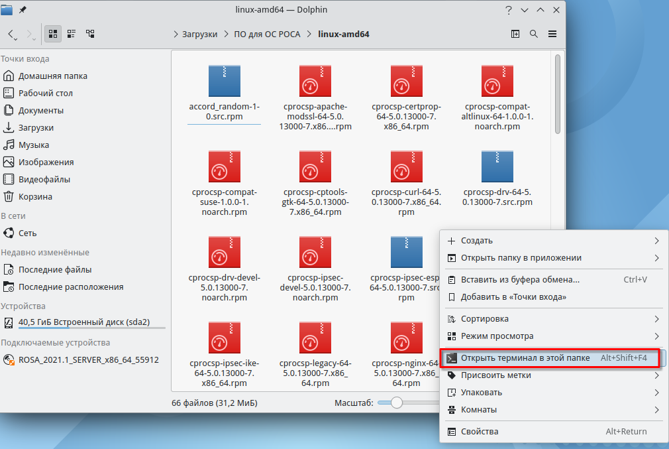Click Вставить из буфера обмена
Image resolution: width=669 pixels, height=449 pixels.
[x=520, y=280]
